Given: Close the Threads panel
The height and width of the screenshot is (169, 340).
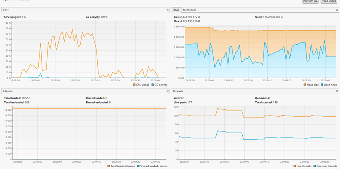Looking at the screenshot, I should (x=337, y=91).
